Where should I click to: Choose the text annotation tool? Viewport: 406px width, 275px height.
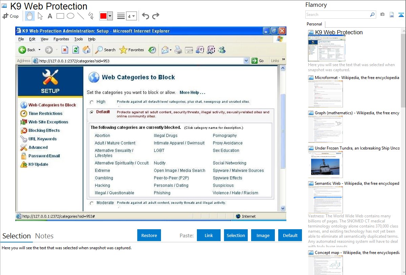coord(50,16)
